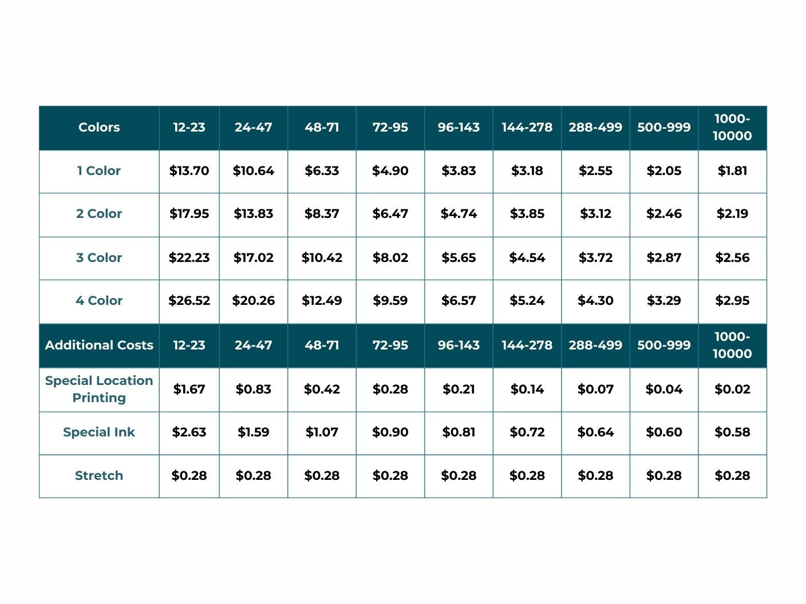The height and width of the screenshot is (604, 806).
Task: Select the 2 Color row label
Action: point(99,214)
